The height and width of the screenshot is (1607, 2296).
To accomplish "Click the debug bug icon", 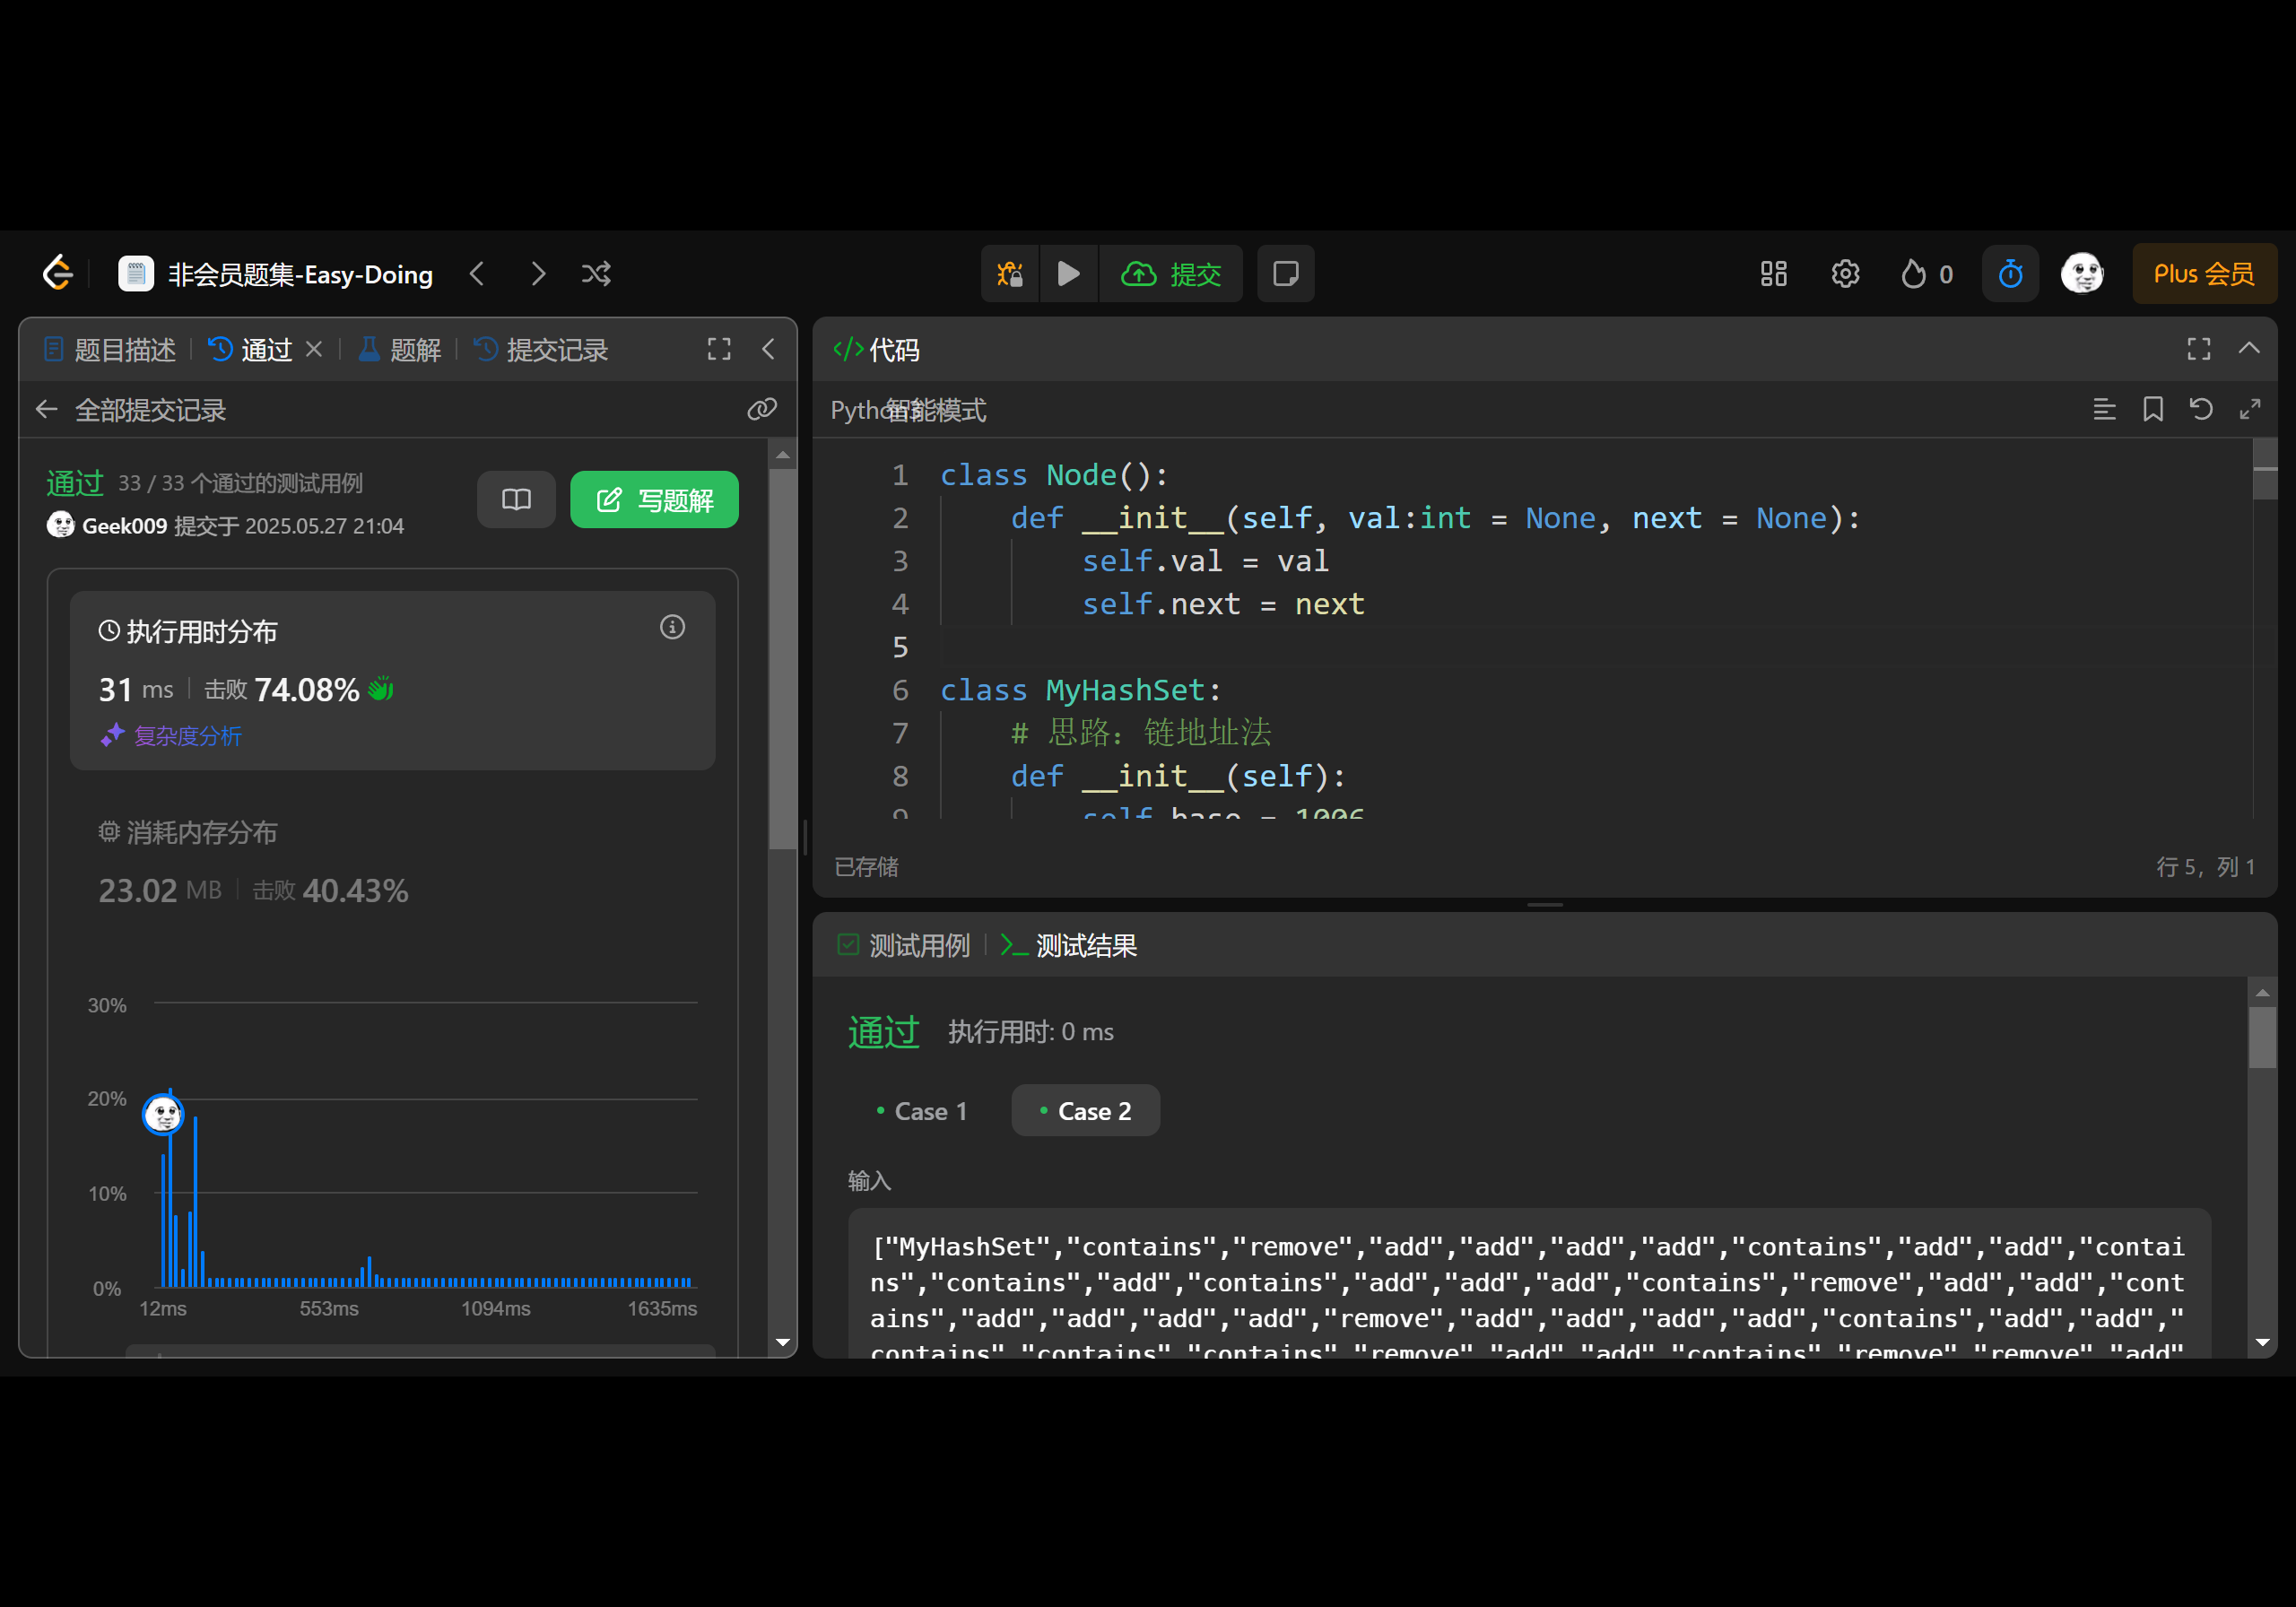I will pos(1010,273).
